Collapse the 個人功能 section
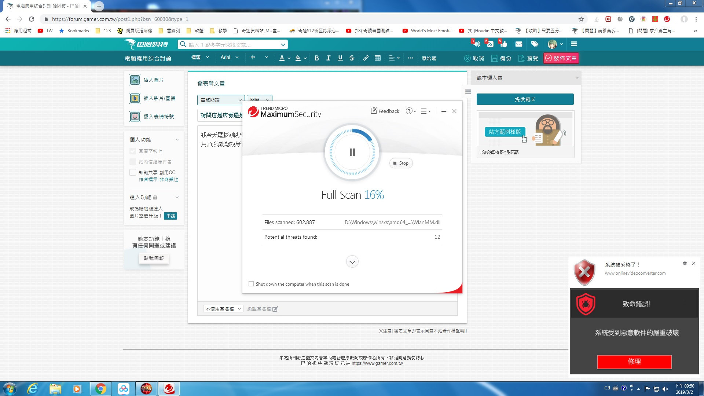Screen dimensions: 704x396 (177, 140)
